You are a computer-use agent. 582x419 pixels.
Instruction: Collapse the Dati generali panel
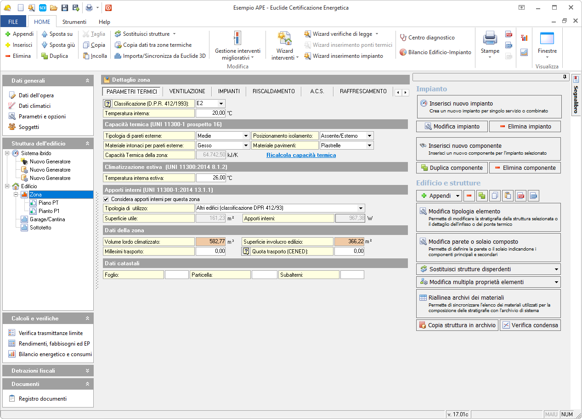coord(87,81)
